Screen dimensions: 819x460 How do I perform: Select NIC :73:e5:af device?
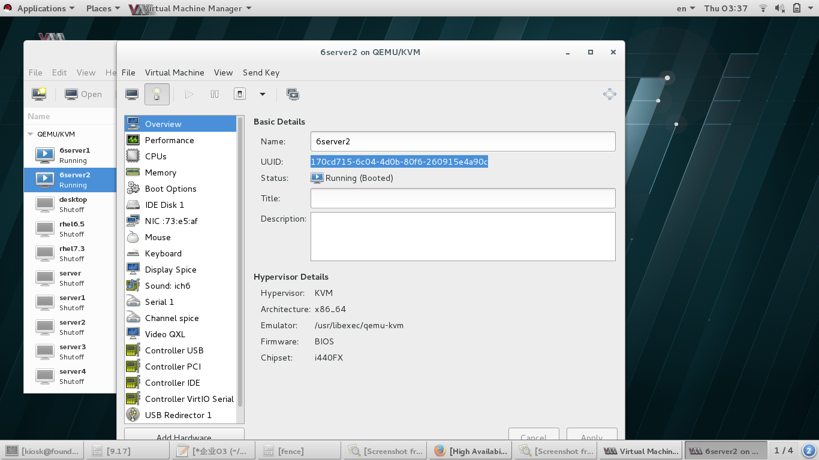(180, 221)
